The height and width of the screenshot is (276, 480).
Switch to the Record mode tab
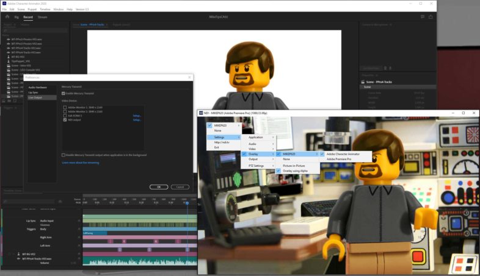coord(28,17)
